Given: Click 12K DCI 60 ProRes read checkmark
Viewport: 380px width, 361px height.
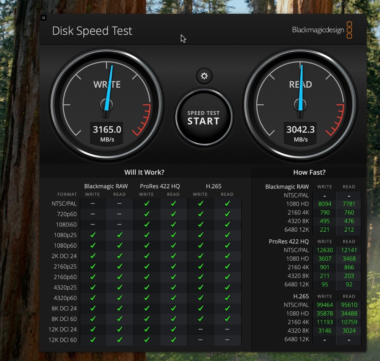Looking at the screenshot, I should tap(173, 340).
